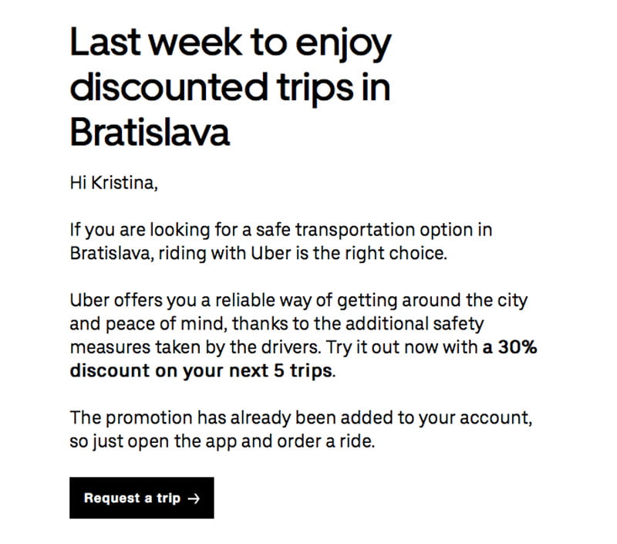Click the line starting 'Uber offers you a reliable way'
Image resolution: width=617 pixels, height=544 pixels.
coord(298,300)
